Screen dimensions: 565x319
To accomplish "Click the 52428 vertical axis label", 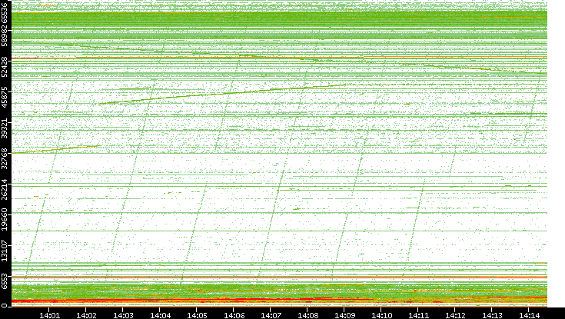I will click(6, 66).
